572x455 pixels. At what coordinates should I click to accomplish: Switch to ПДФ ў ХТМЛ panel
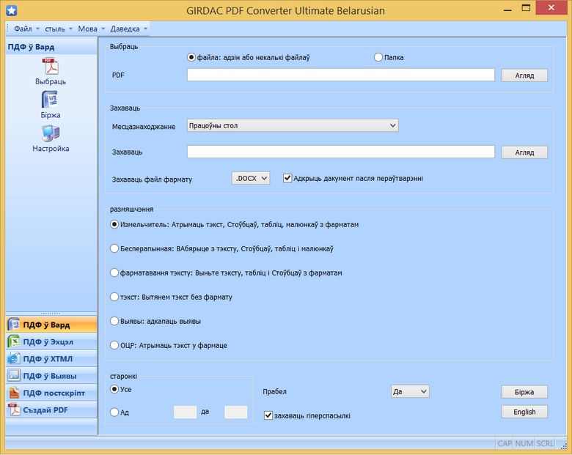point(51,359)
